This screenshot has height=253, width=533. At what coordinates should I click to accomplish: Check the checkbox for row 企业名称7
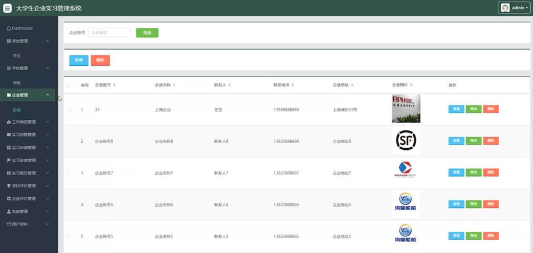69,173
